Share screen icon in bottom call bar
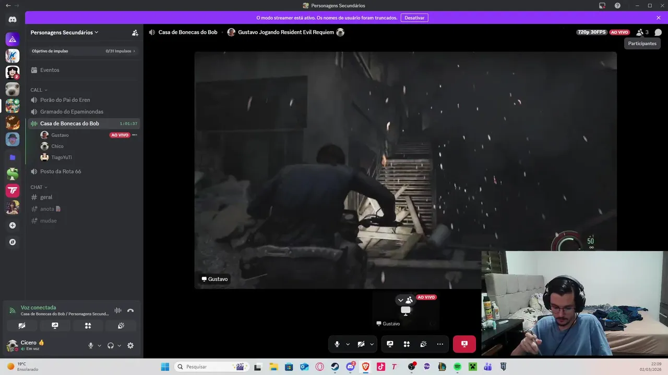The width and height of the screenshot is (668, 375). tap(390, 344)
